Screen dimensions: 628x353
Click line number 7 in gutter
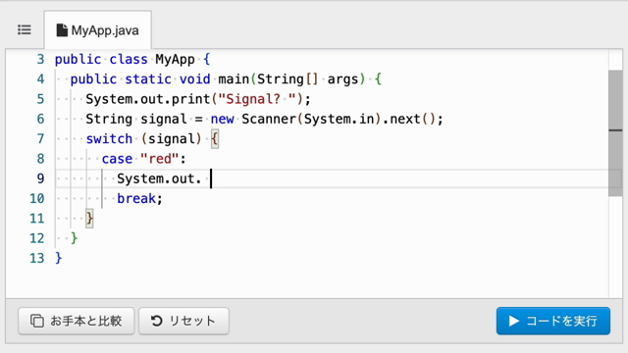[x=40, y=139]
